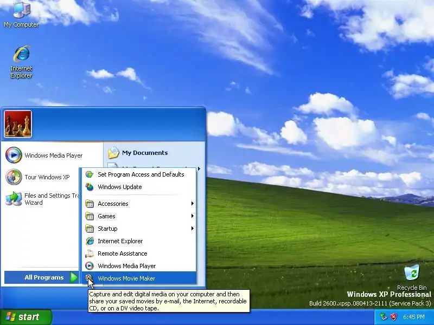The width and height of the screenshot is (434, 325).
Task: Open the My Computer desktop icon
Action: click(21, 13)
